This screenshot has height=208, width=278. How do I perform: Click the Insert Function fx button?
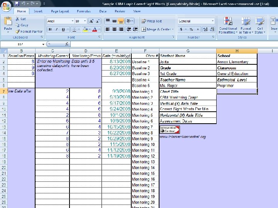pyautogui.click(x=67, y=44)
